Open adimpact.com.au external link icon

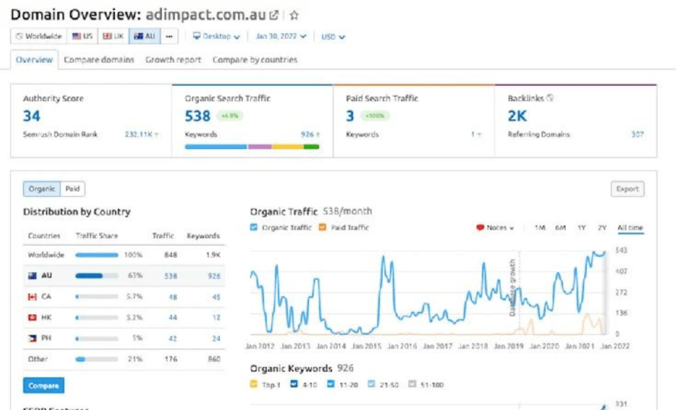click(x=274, y=15)
